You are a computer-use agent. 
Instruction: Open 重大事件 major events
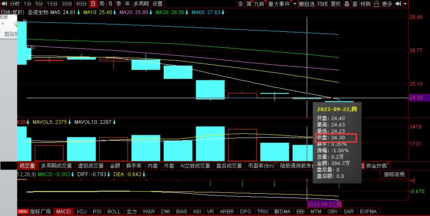pos(279,4)
